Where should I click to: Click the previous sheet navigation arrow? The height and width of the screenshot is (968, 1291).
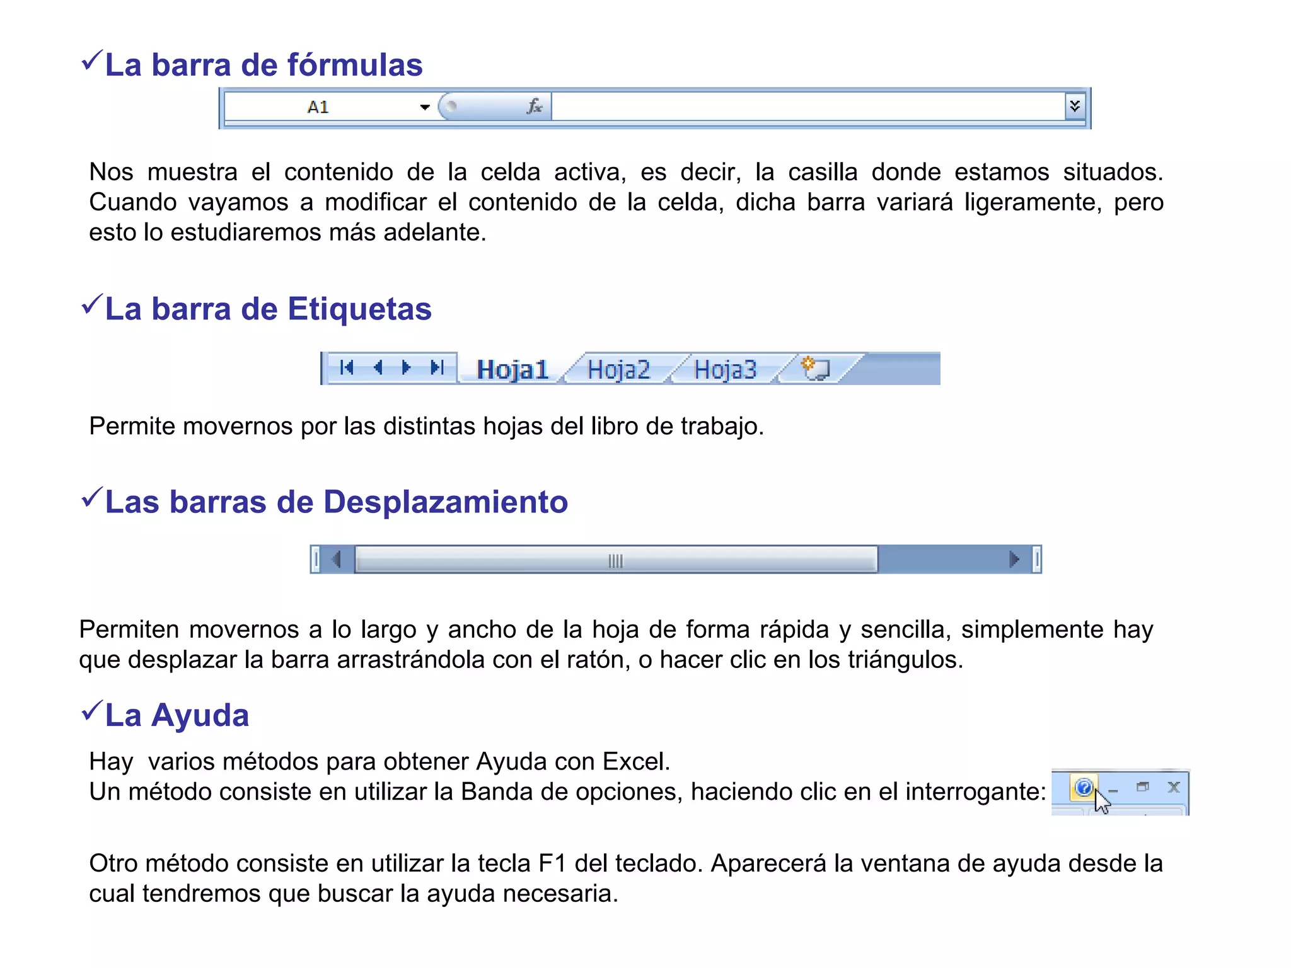378,367
